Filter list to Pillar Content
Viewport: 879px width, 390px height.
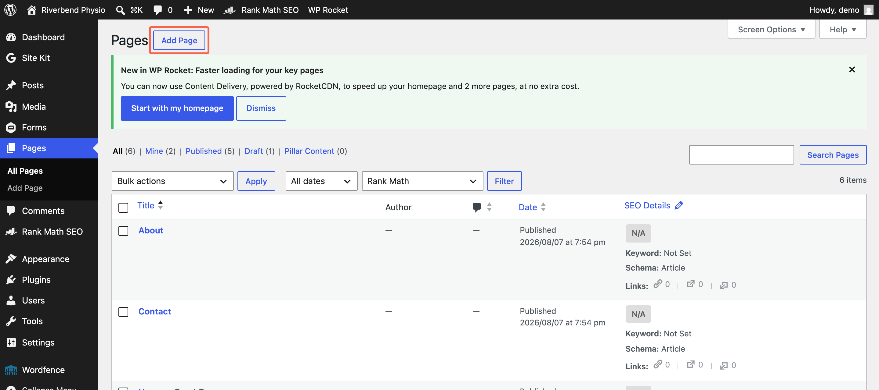point(309,151)
